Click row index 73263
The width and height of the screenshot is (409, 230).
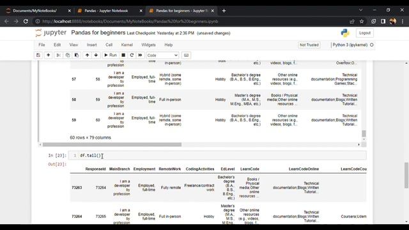(x=77, y=187)
